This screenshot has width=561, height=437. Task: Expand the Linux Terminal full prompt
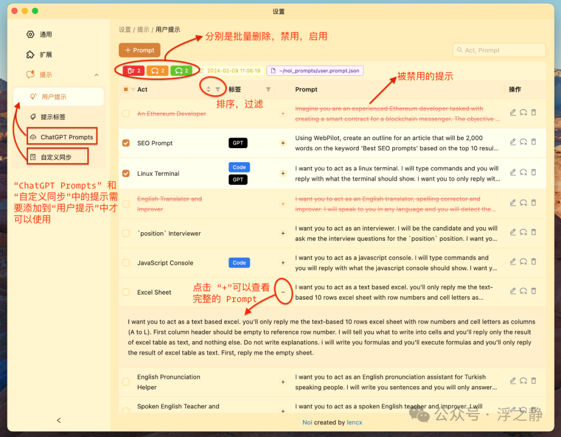283,173
